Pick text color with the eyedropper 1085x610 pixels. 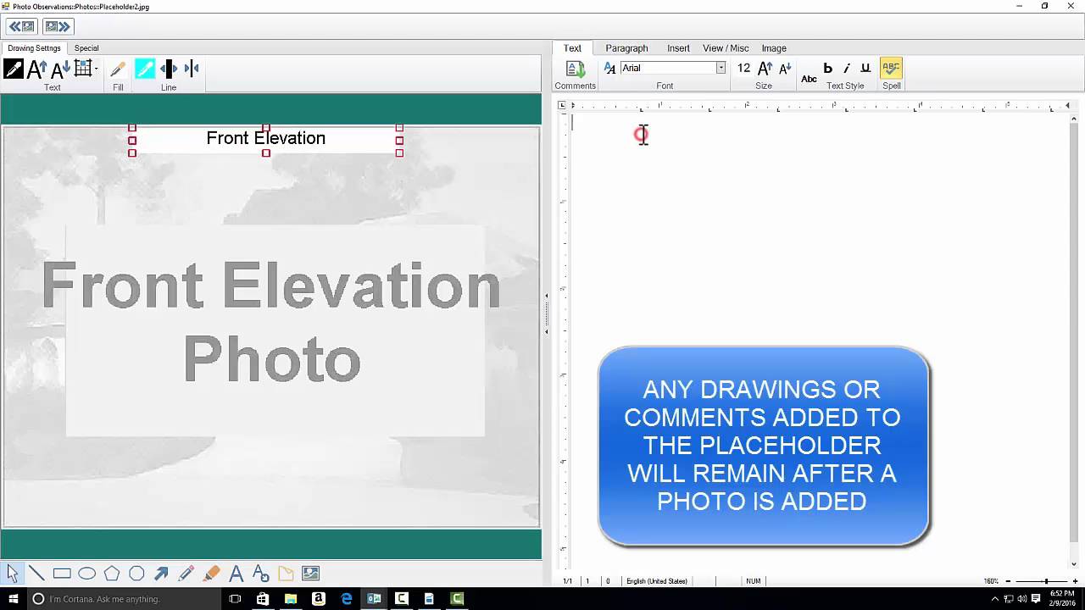click(x=14, y=69)
